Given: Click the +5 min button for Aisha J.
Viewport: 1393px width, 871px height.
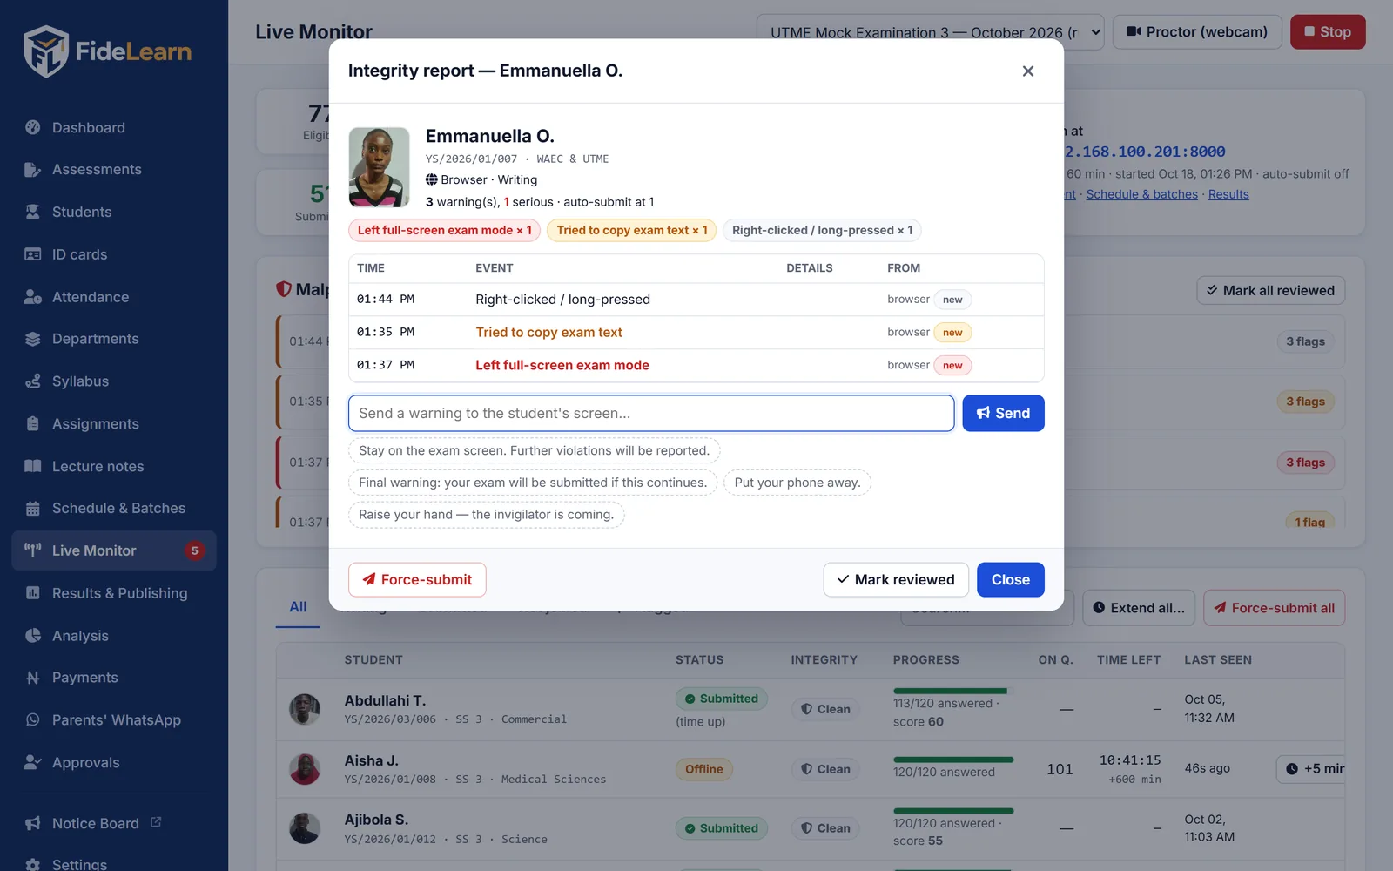Looking at the screenshot, I should coord(1312,769).
